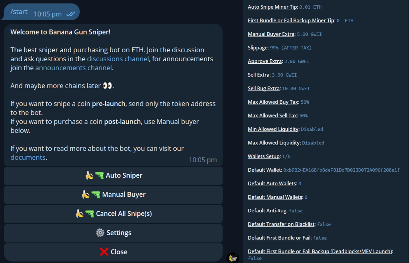Click the Auto Sniper bot button
The image size is (409, 263).
113,176
